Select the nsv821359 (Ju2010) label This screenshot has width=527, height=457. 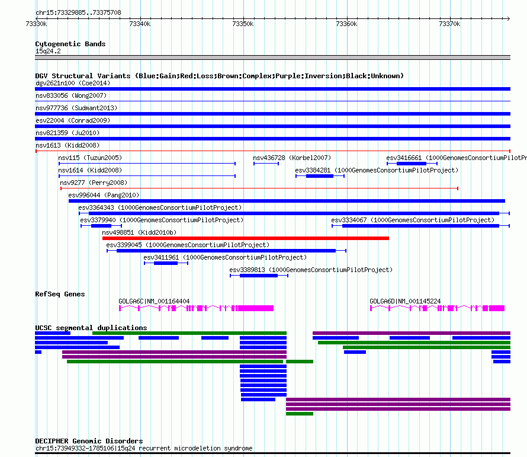click(68, 133)
